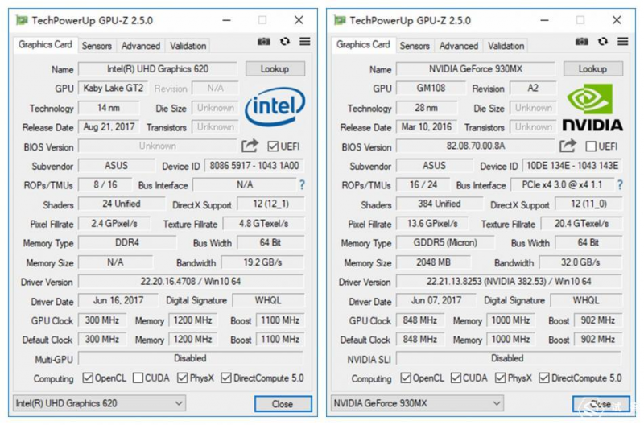Click the screenshot camera icon in NVIDIA window
Image resolution: width=644 pixels, height=425 pixels.
581,42
